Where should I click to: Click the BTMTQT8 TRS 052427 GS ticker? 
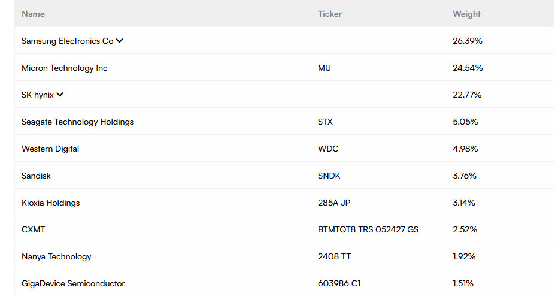coord(368,229)
